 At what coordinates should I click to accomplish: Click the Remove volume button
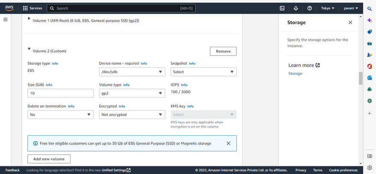pyautogui.click(x=223, y=51)
